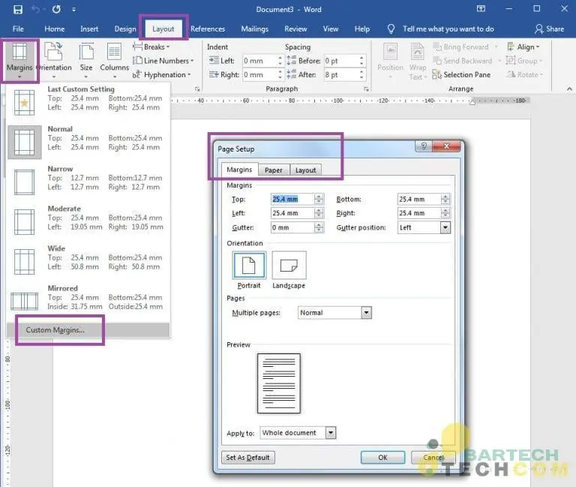Open the Align dropdown
Viewport: 576px width, 487px height.
(523, 47)
